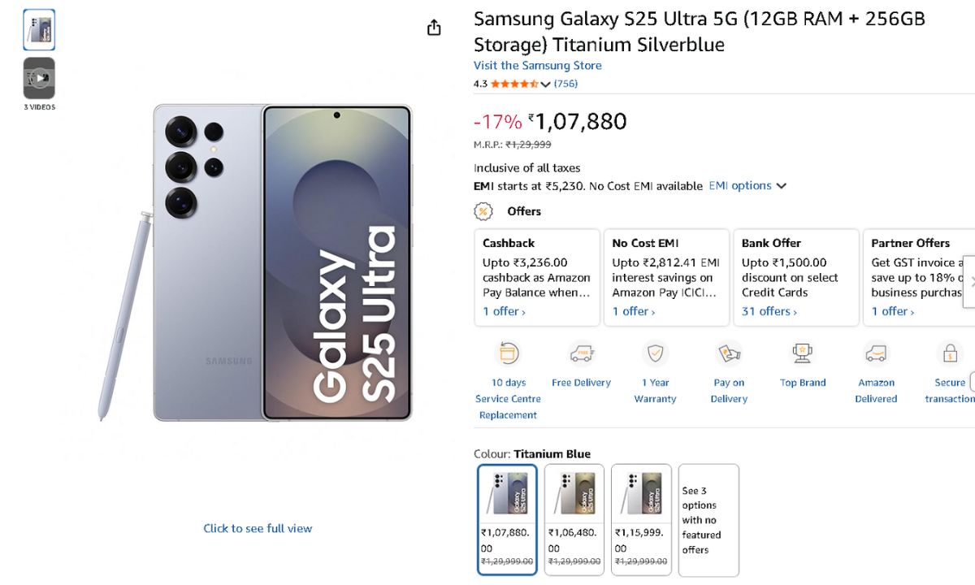Open star rating breakdown chevron
The image size is (975, 585).
click(x=545, y=84)
